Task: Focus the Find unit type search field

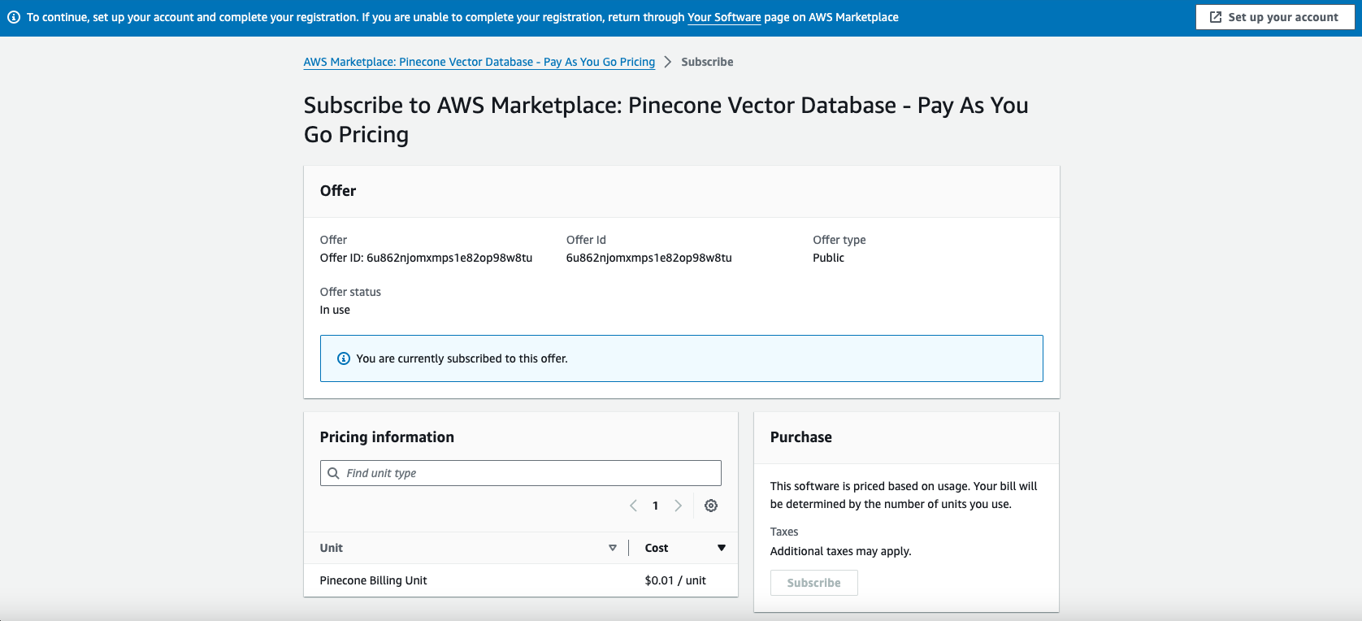Action: pyautogui.click(x=528, y=473)
